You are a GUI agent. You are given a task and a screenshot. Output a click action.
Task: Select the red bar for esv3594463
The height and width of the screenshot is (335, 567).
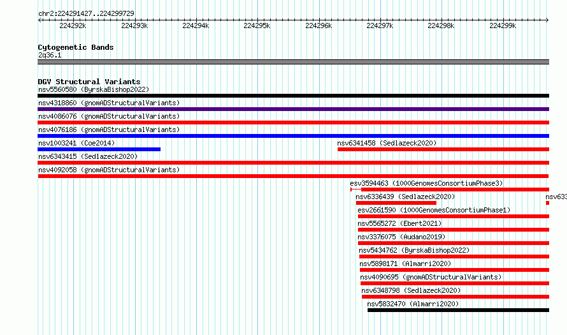[450, 190]
